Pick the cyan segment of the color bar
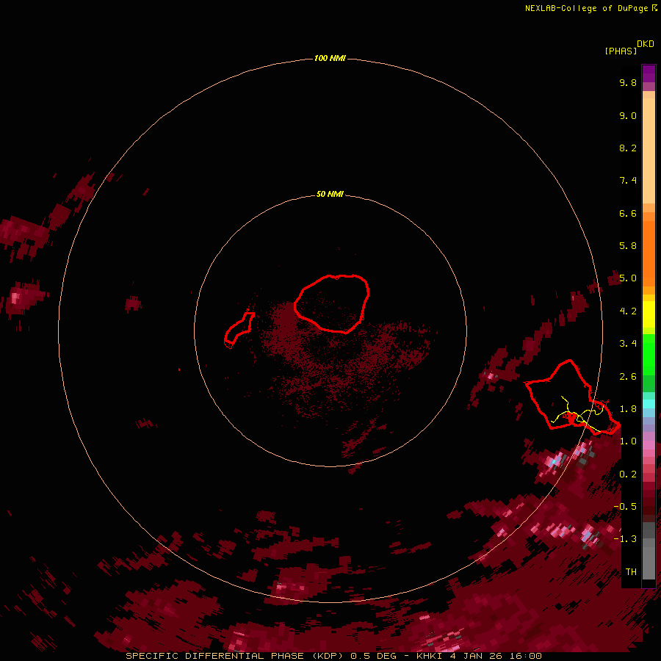 pos(649,404)
